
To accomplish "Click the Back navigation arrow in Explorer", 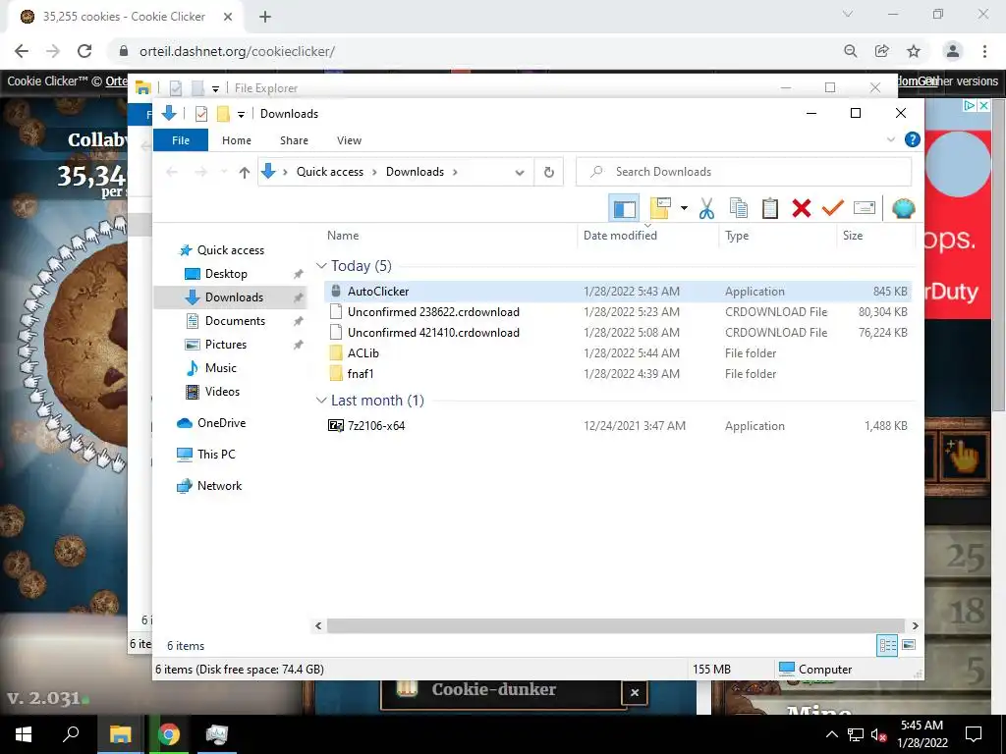I will [172, 172].
